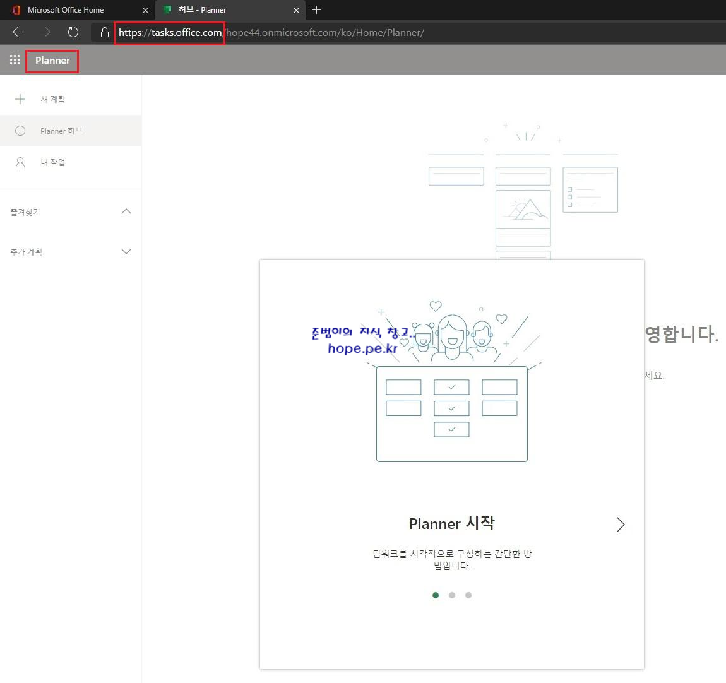This screenshot has height=683, width=726.
Task: Click the Planner 시작 heading
Action: [452, 523]
